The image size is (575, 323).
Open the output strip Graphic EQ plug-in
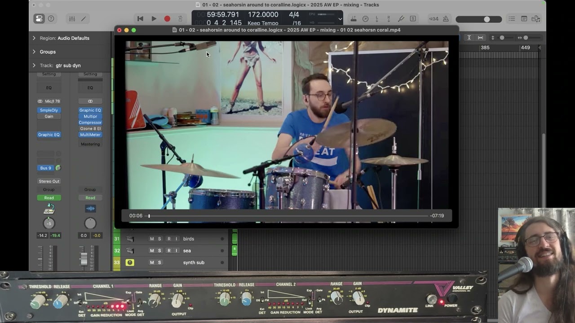point(90,110)
